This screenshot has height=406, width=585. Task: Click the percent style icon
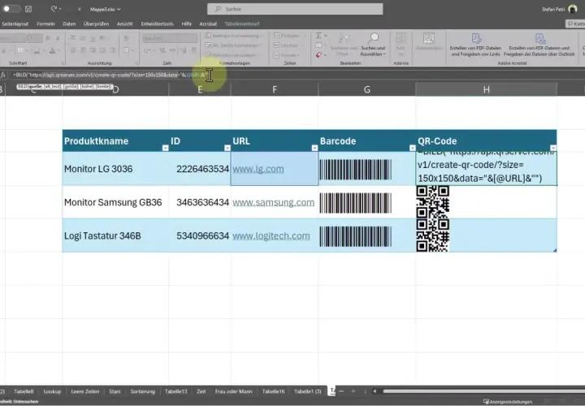pyautogui.click(x=163, y=50)
